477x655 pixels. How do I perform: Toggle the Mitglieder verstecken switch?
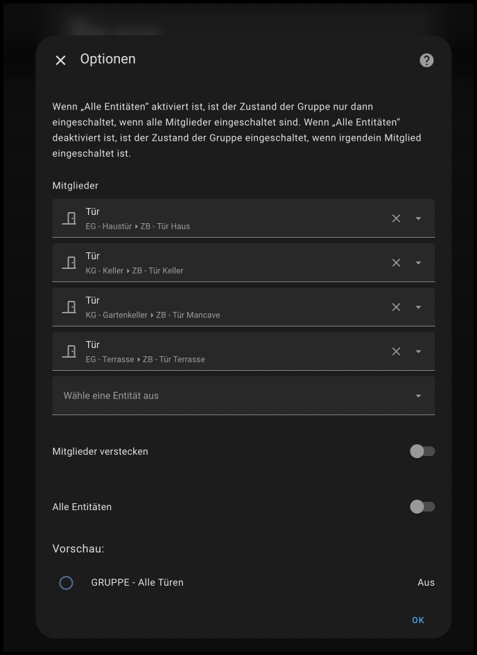point(422,451)
